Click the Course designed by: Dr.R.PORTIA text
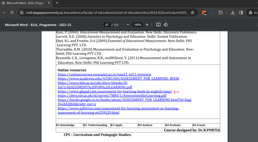This screenshot has height=142, width=258. click(x=192, y=130)
